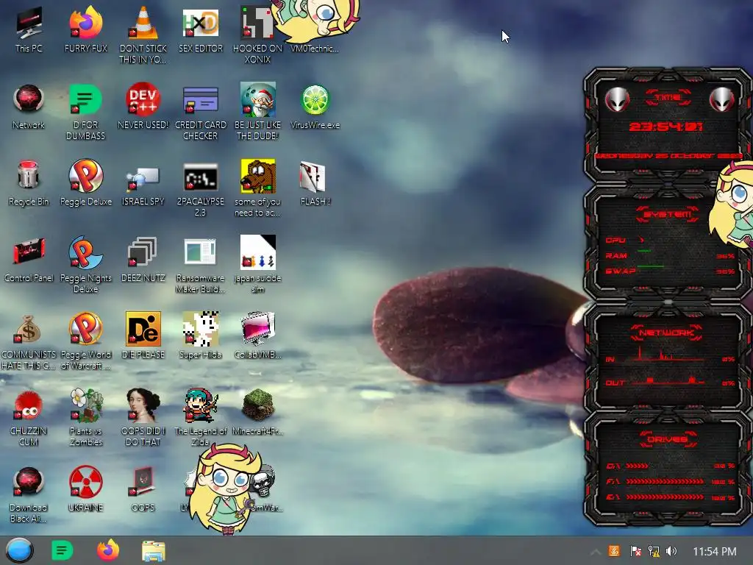Click the 23:54 time readout in widget
Screen dimensions: 753x565
coord(665,127)
